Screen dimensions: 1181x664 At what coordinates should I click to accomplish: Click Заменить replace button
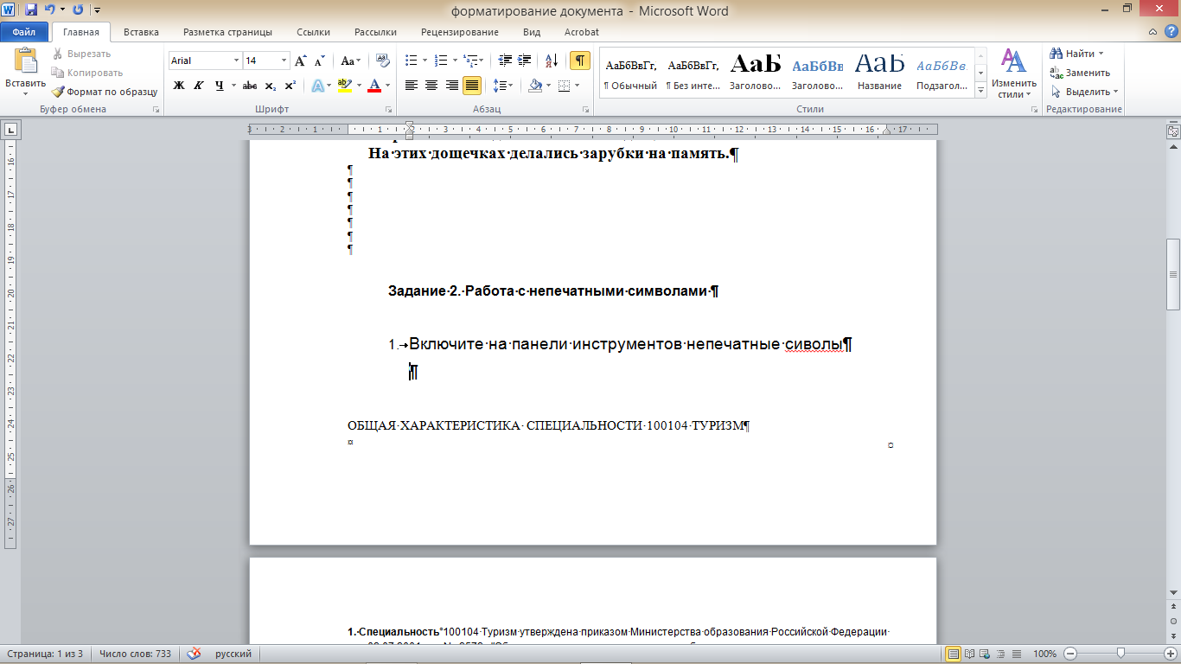click(x=1080, y=73)
